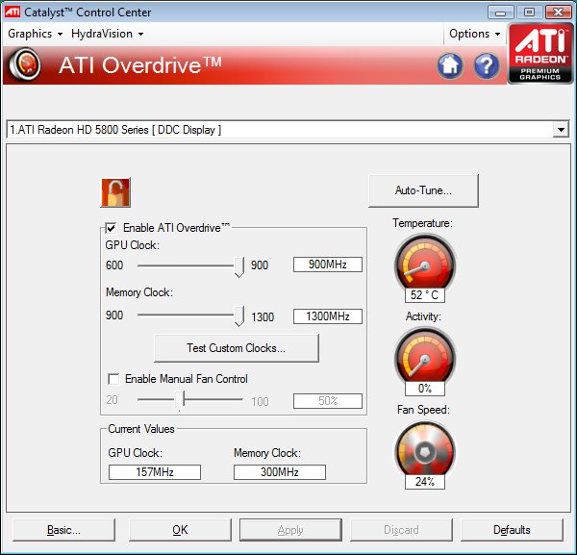This screenshot has width=577, height=555.
Task: Click the unlock padlock icon
Action: point(115,192)
